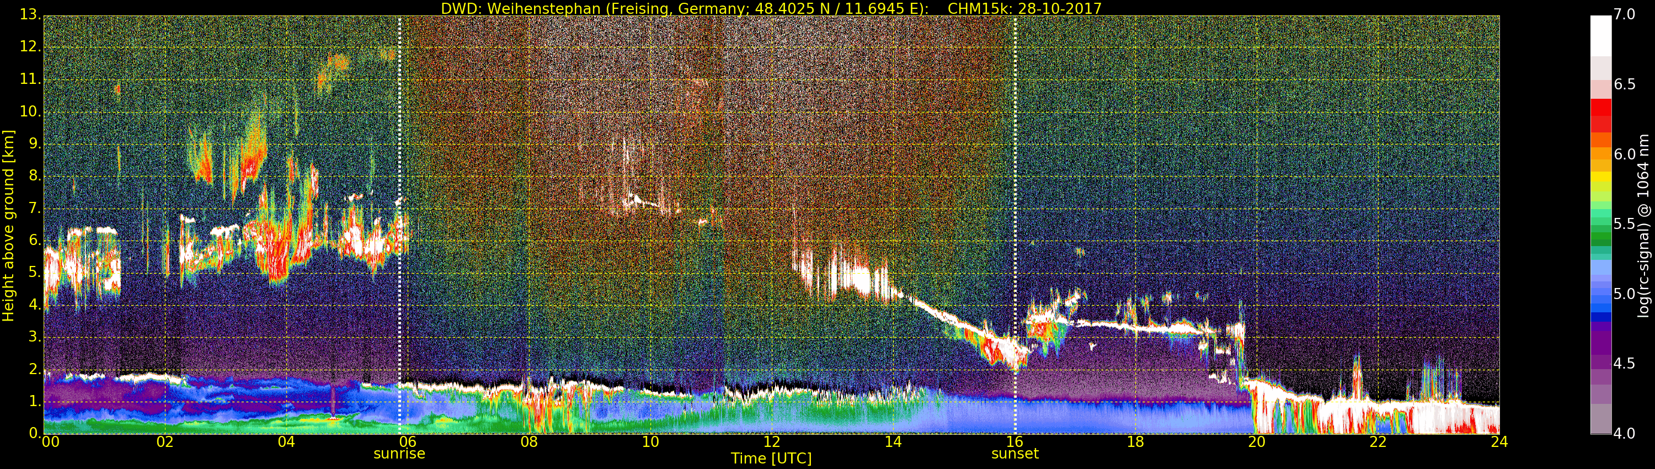Screen dimensions: 1655x469
Task: Select the 20 hour tick label
Action: point(1257,442)
